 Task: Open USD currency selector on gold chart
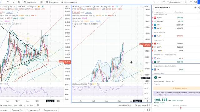pos(67,6)
